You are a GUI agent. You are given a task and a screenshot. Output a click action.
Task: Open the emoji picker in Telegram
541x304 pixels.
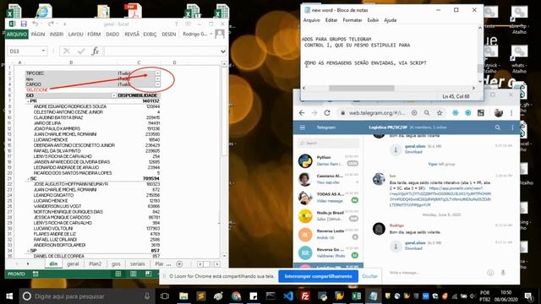pyautogui.click(x=490, y=273)
